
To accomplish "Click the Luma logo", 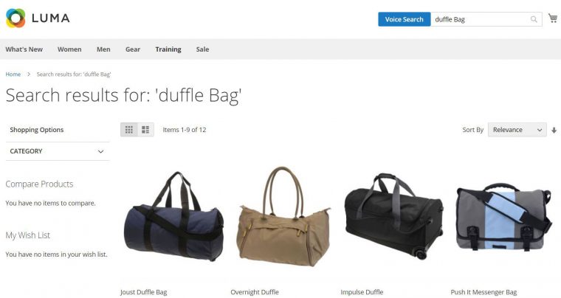I will (38, 18).
